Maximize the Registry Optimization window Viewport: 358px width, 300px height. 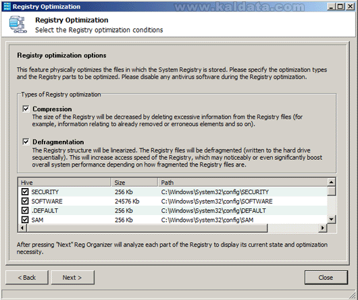click(x=340, y=6)
